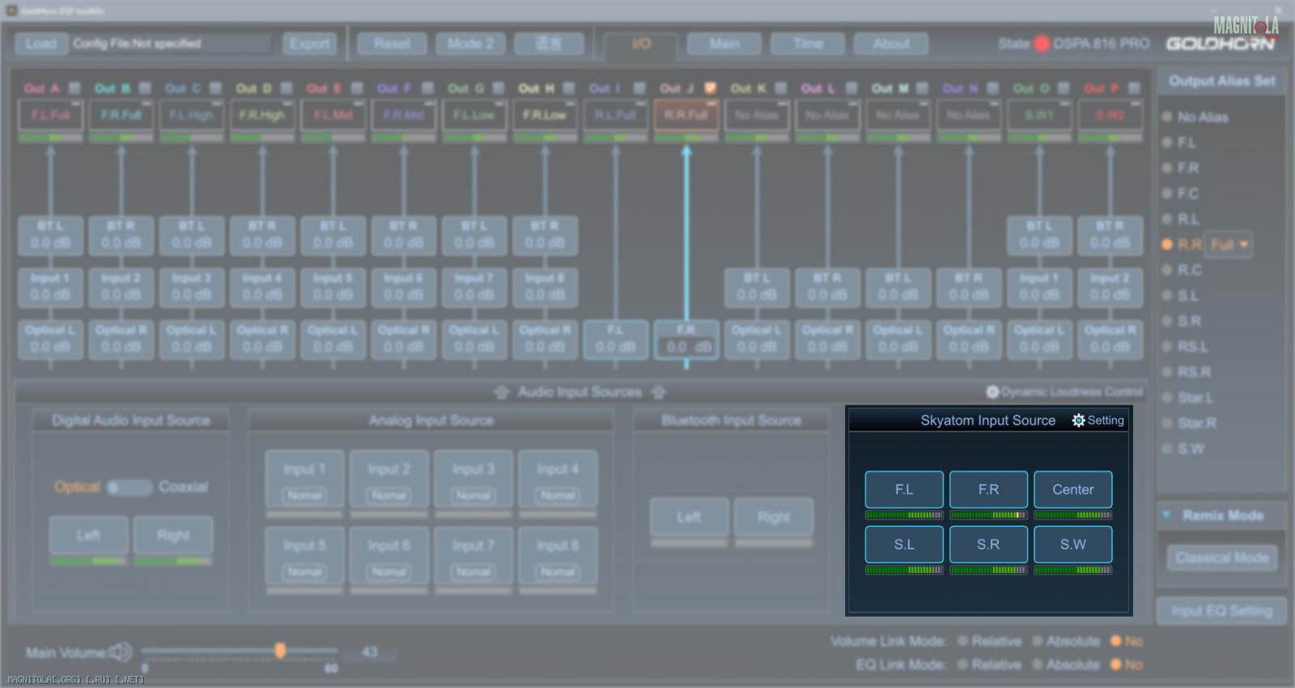Open Input 8 Normal mode selector
The width and height of the screenshot is (1295, 688).
click(558, 571)
